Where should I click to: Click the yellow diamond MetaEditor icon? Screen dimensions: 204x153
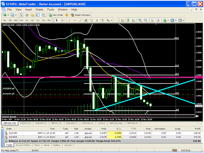coord(67,15)
